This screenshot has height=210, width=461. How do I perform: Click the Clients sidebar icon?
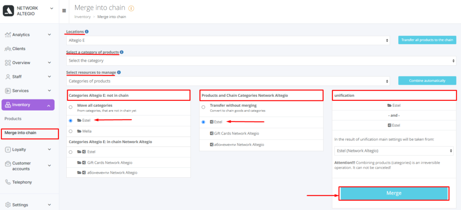pyautogui.click(x=8, y=49)
